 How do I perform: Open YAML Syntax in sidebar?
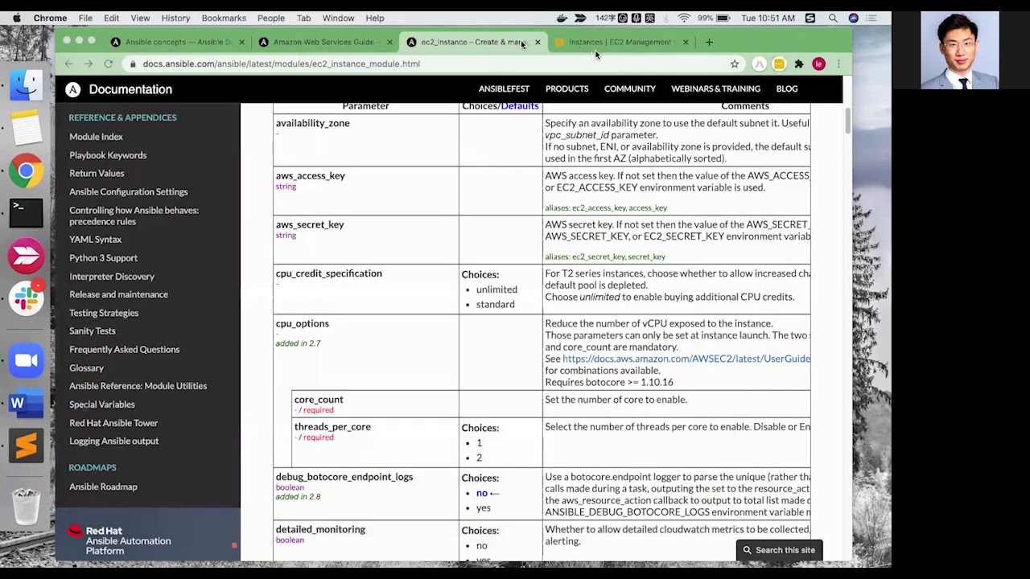pyautogui.click(x=95, y=239)
